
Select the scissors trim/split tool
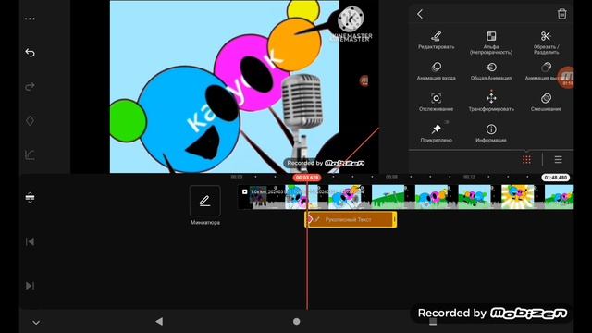click(x=546, y=43)
